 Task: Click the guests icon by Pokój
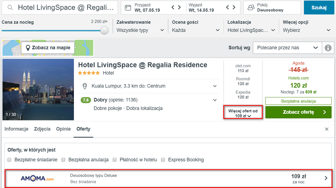click(x=251, y=7)
